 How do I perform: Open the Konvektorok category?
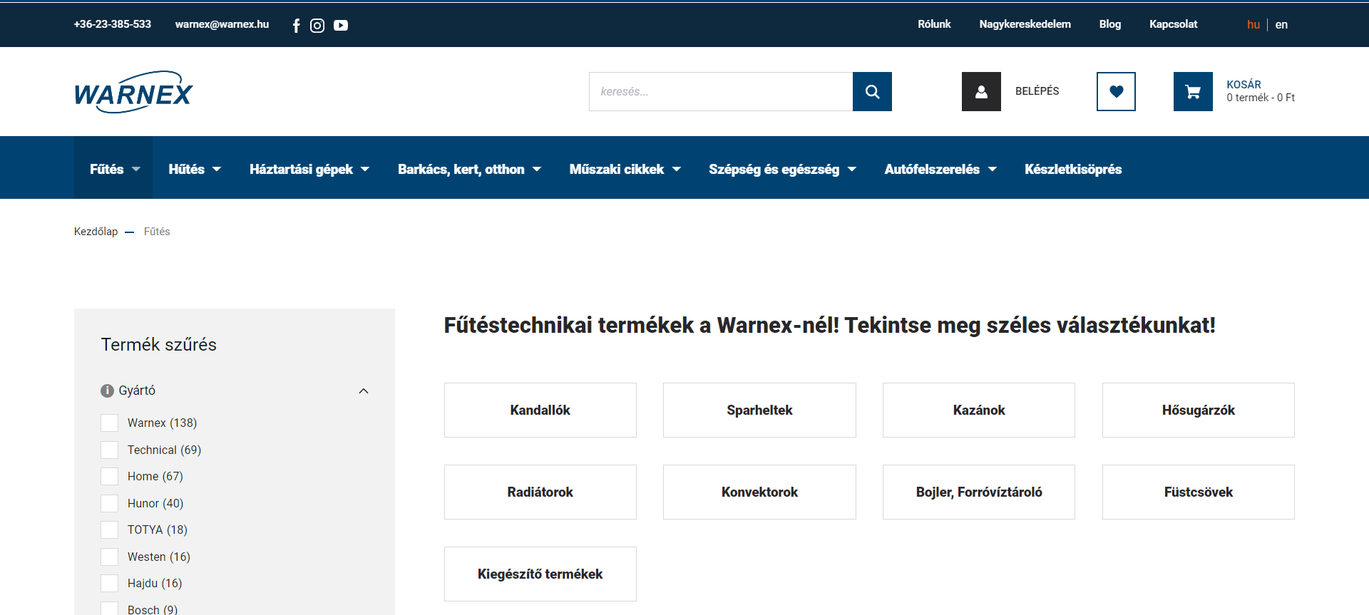tap(759, 492)
